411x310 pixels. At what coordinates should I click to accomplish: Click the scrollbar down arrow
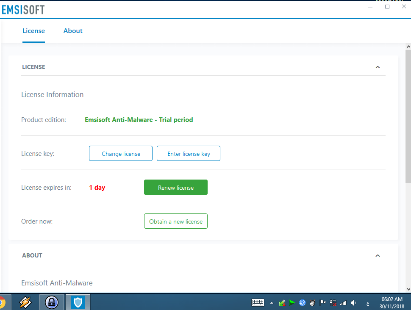(408, 289)
